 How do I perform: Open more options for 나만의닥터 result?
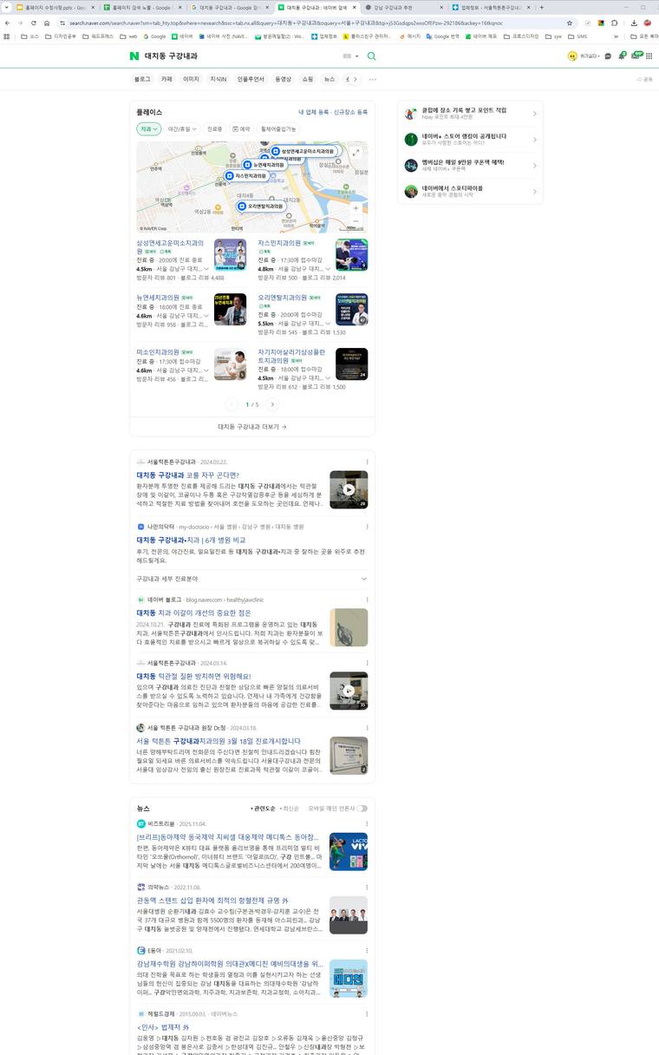point(367,527)
